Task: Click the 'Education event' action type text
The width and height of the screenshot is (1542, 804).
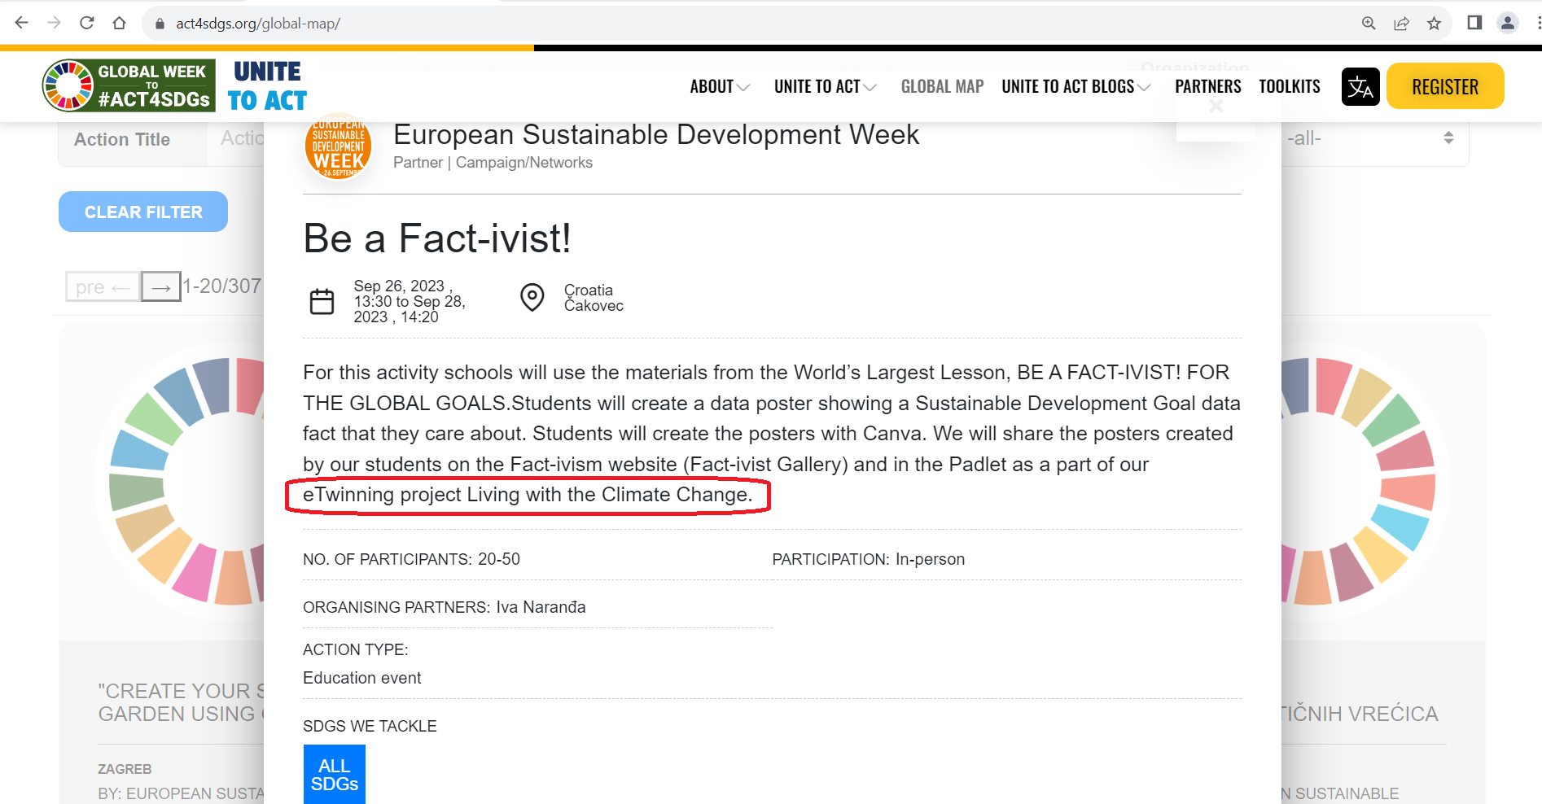Action: coord(362,678)
